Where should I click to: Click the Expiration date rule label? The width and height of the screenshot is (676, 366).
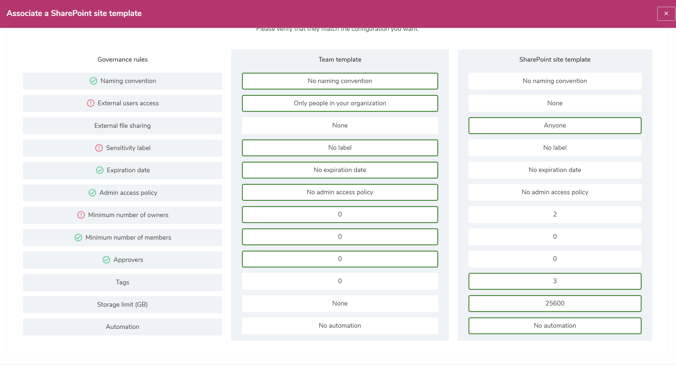128,170
